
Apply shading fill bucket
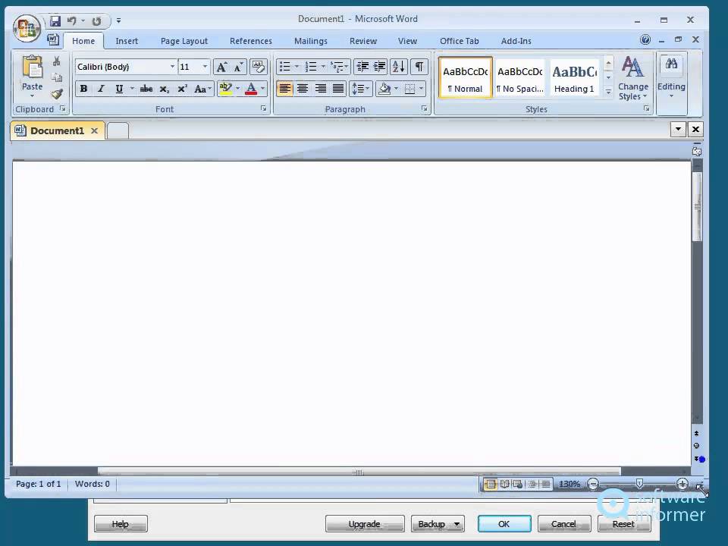click(384, 89)
